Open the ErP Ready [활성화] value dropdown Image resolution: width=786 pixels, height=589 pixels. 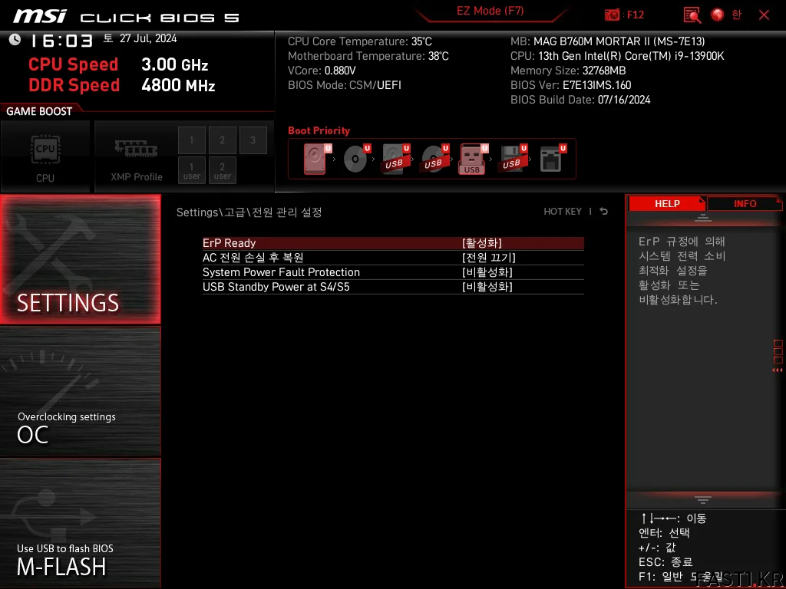click(482, 243)
